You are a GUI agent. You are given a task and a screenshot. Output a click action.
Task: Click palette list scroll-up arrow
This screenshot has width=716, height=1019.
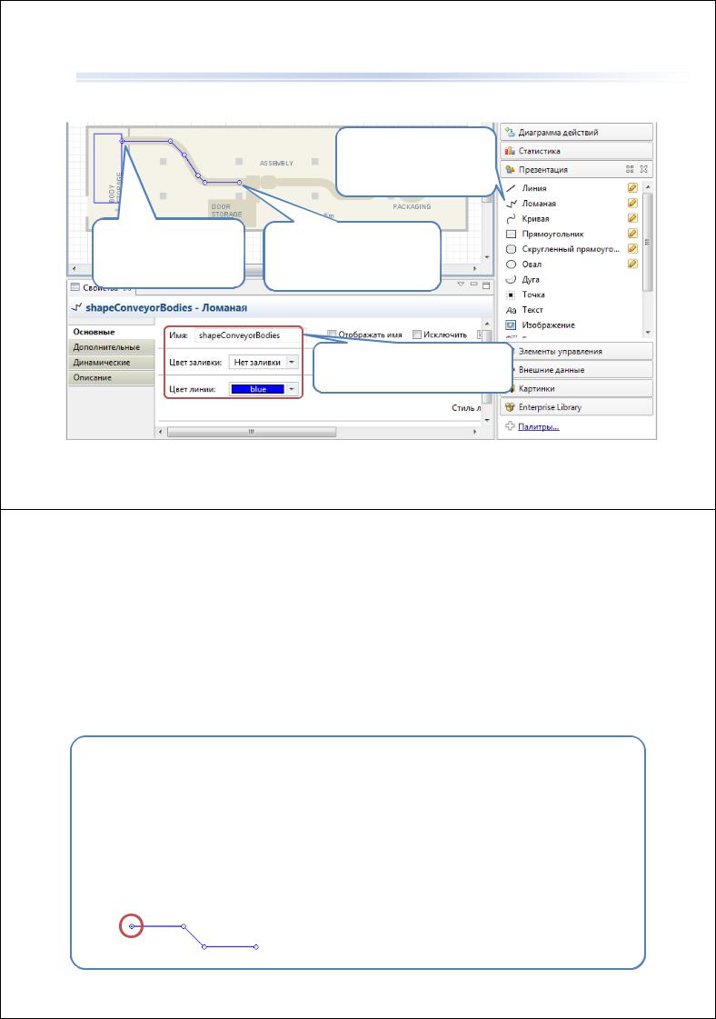[x=647, y=187]
